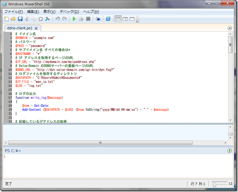Open new remote PowerShell tab icon
The image size is (238, 192).
pos(98,19)
